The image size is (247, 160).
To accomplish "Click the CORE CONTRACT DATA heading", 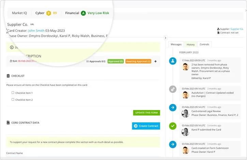I will [25, 123].
